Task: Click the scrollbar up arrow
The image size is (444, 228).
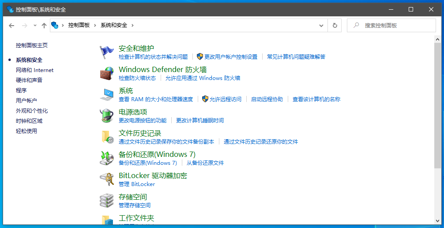Action: 437,39
